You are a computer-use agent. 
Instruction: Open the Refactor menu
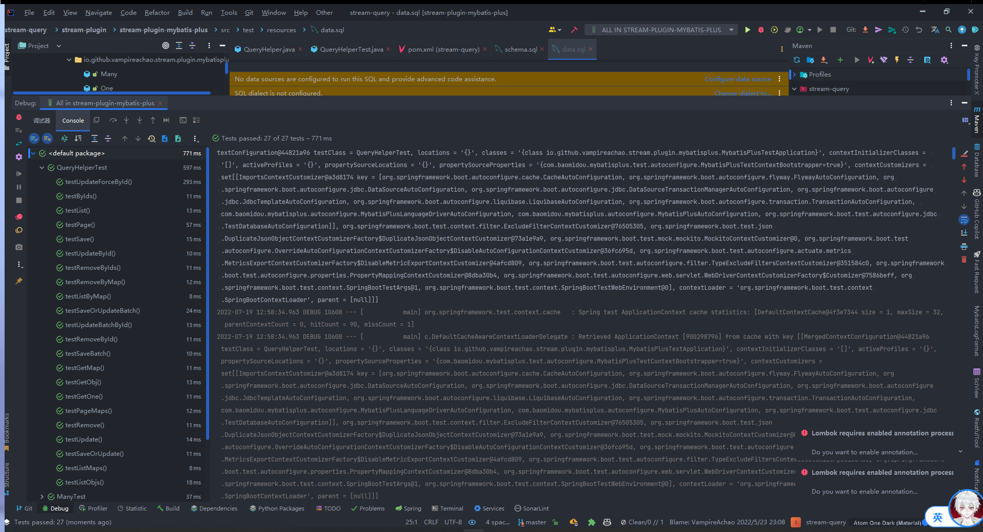(x=157, y=12)
